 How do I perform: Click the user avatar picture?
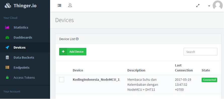(x=217, y=6)
